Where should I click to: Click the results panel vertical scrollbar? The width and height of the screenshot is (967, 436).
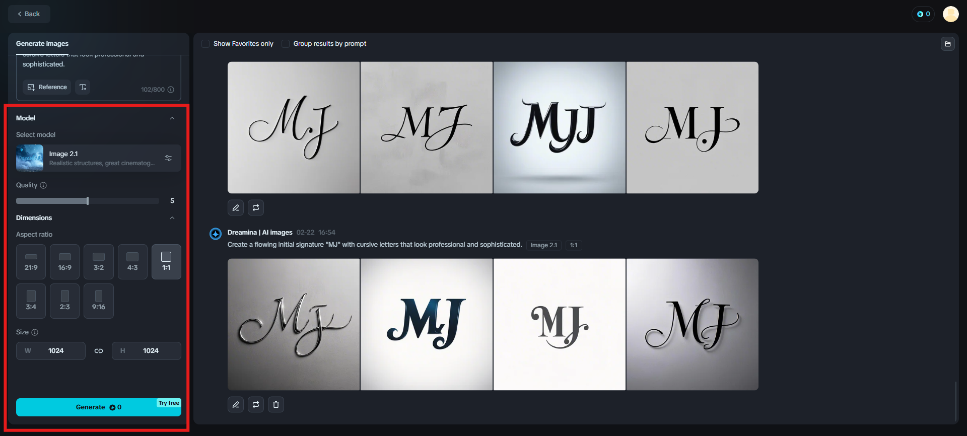click(x=955, y=400)
